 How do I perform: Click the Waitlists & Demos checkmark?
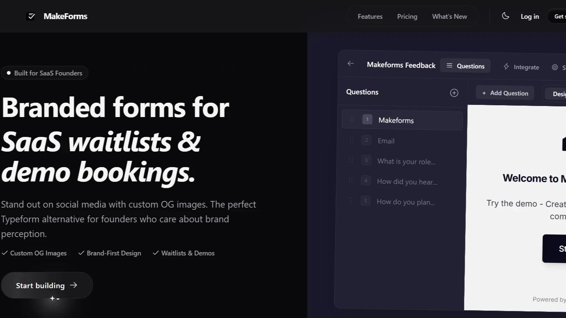coord(156,253)
